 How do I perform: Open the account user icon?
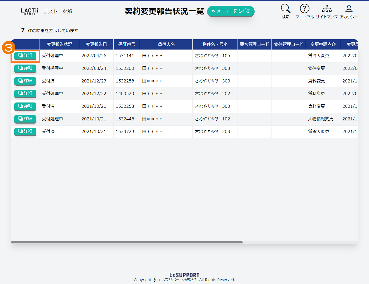pos(349,9)
